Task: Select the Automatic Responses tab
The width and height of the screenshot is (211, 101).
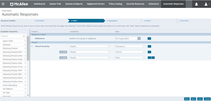Action: pos(173,4)
